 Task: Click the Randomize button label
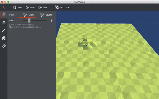(x=64, y=7)
